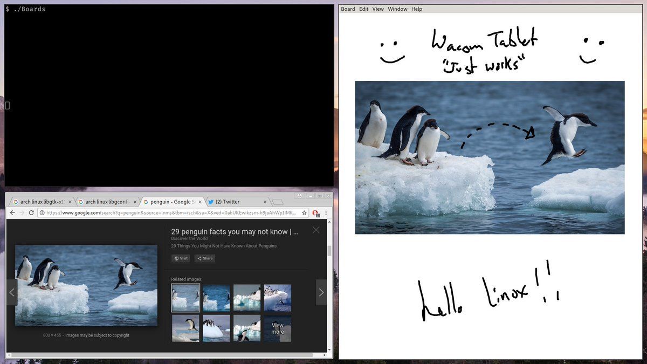Click the browser vertical scrollbar thumb

(329, 251)
